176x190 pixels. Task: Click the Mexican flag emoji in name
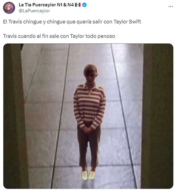[x=78, y=5]
